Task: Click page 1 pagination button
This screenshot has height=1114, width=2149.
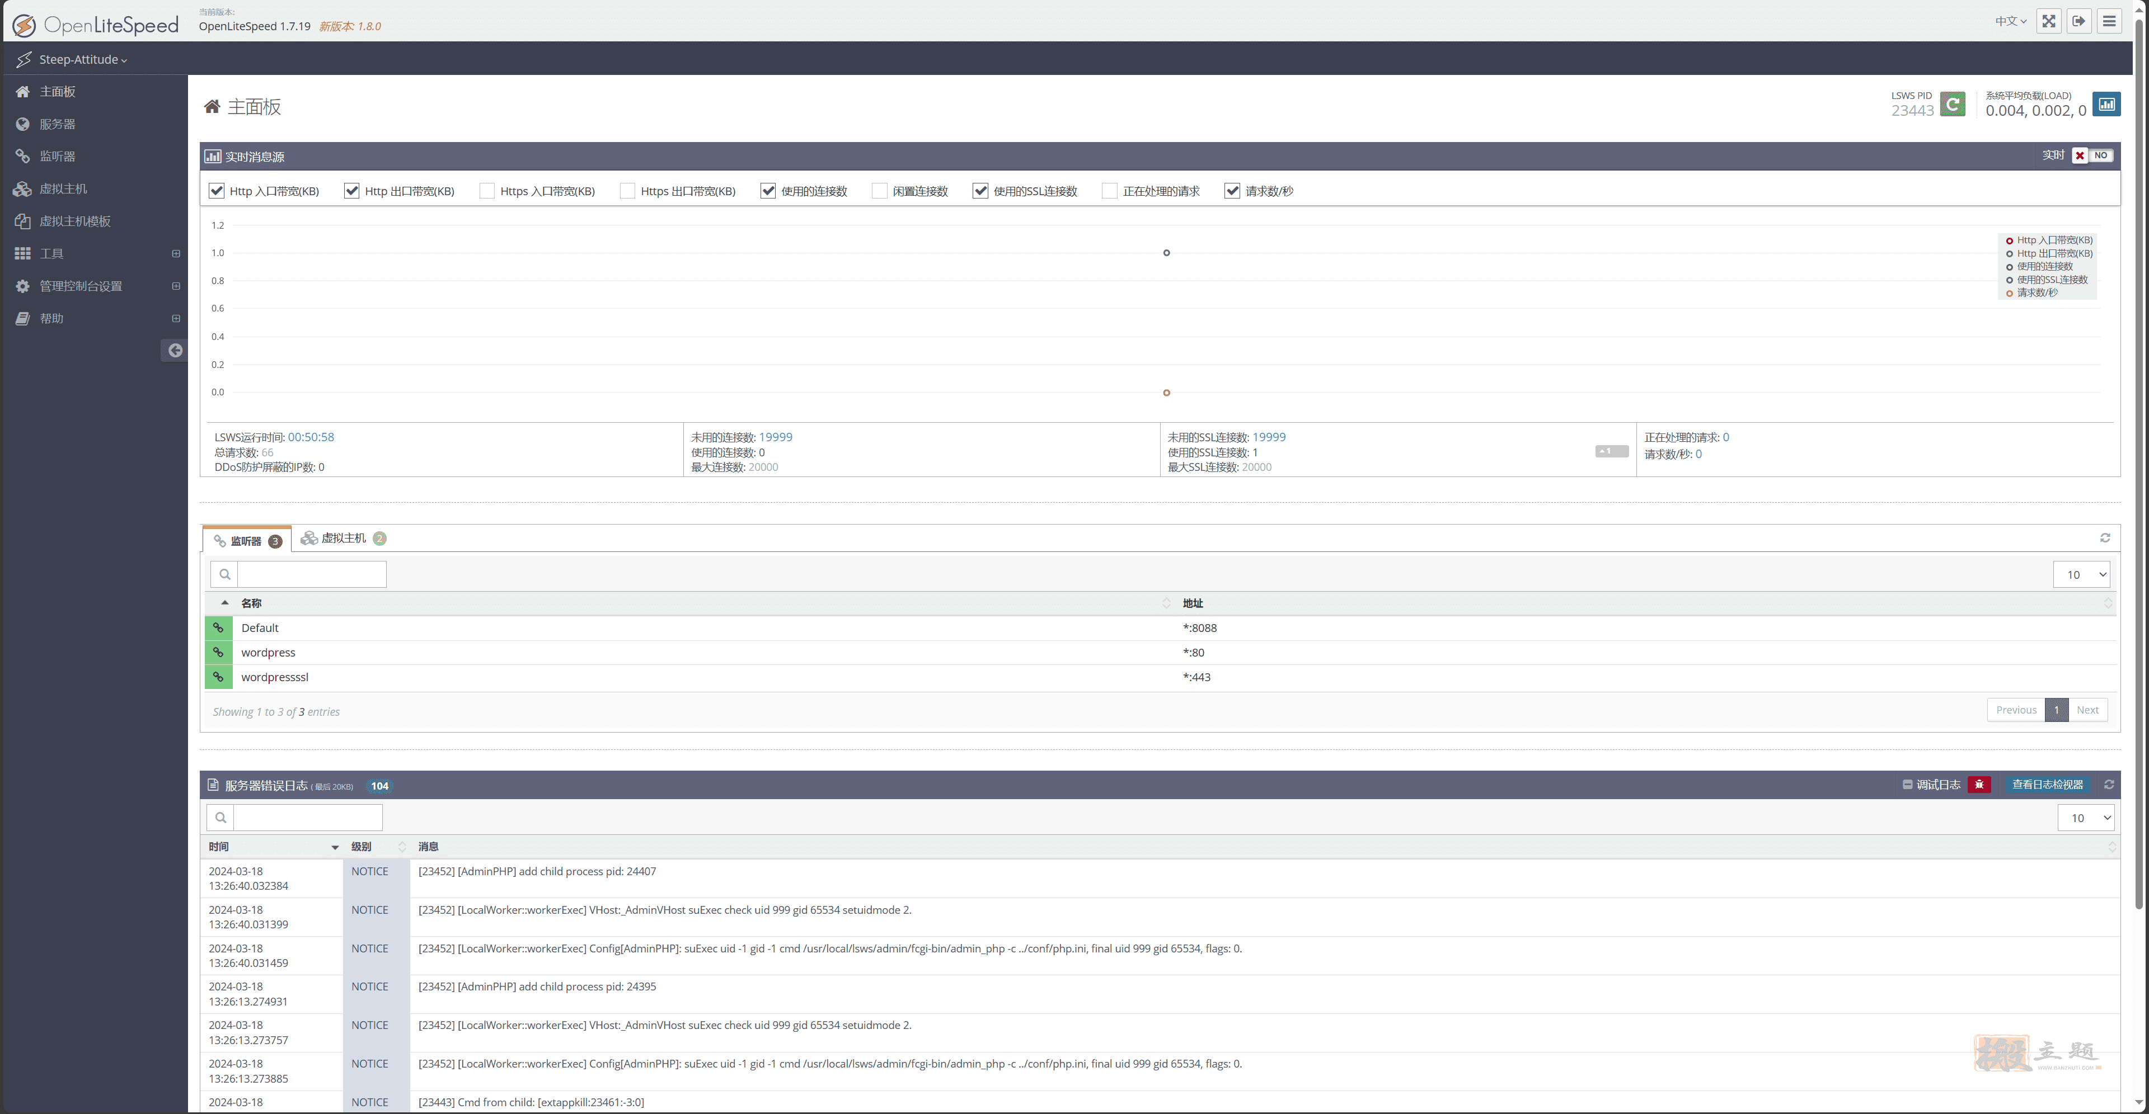Action: pos(2057,710)
